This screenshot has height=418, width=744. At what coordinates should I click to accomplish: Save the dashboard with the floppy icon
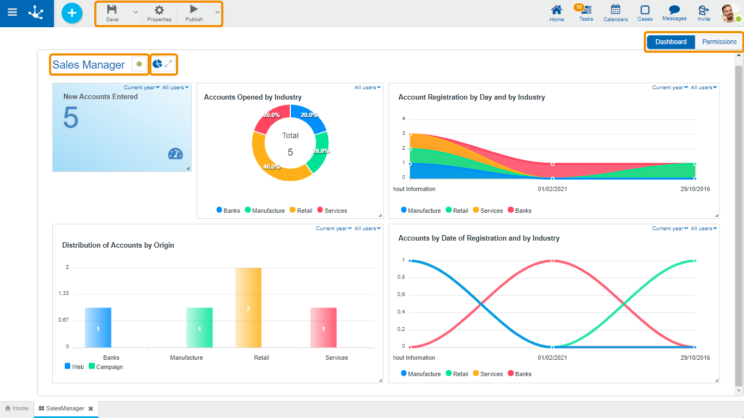click(112, 14)
